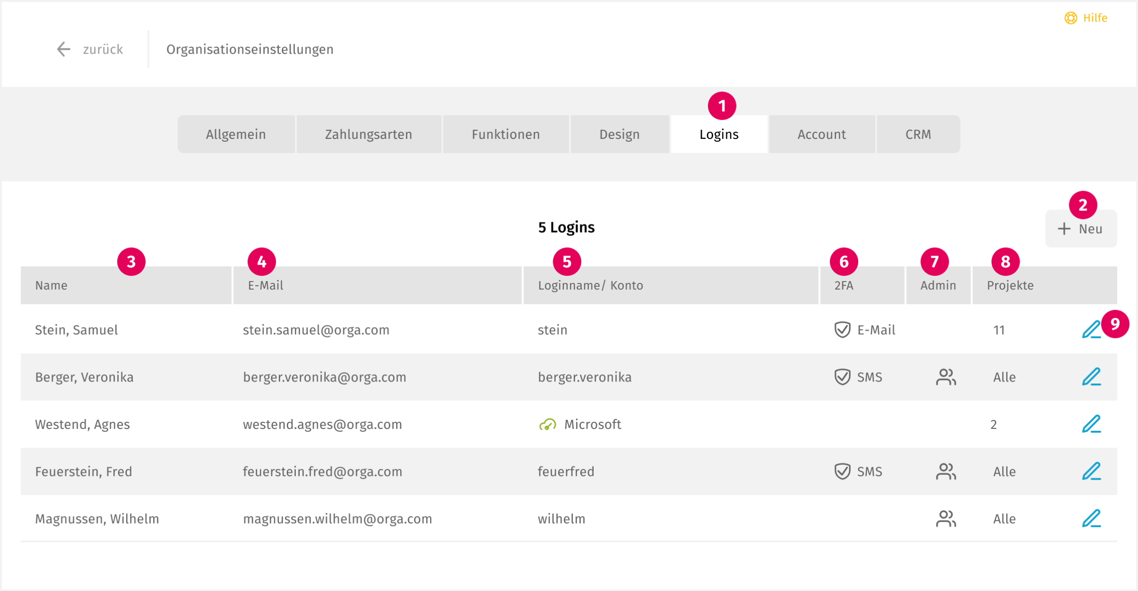Switch to the Allgemein tab

pyautogui.click(x=236, y=135)
